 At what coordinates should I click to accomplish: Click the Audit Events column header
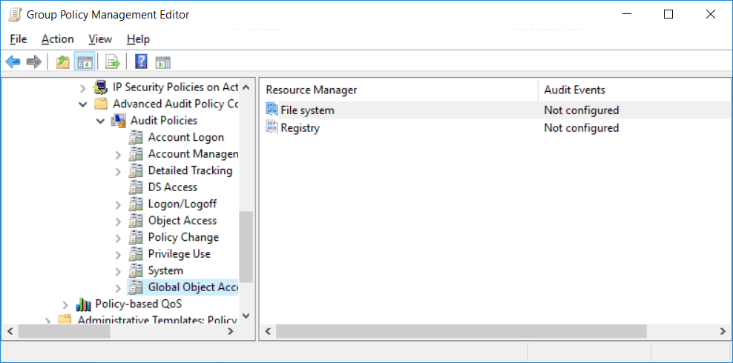pos(634,90)
